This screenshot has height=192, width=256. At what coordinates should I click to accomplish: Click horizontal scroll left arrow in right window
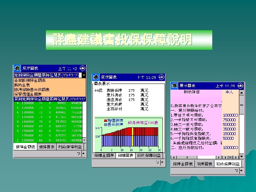pyautogui.click(x=174, y=158)
